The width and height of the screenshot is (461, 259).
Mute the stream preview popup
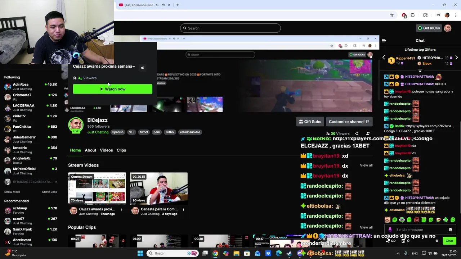click(143, 68)
